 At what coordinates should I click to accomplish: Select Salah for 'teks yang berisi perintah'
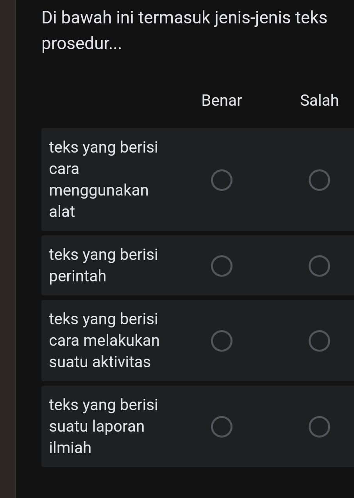point(320,265)
